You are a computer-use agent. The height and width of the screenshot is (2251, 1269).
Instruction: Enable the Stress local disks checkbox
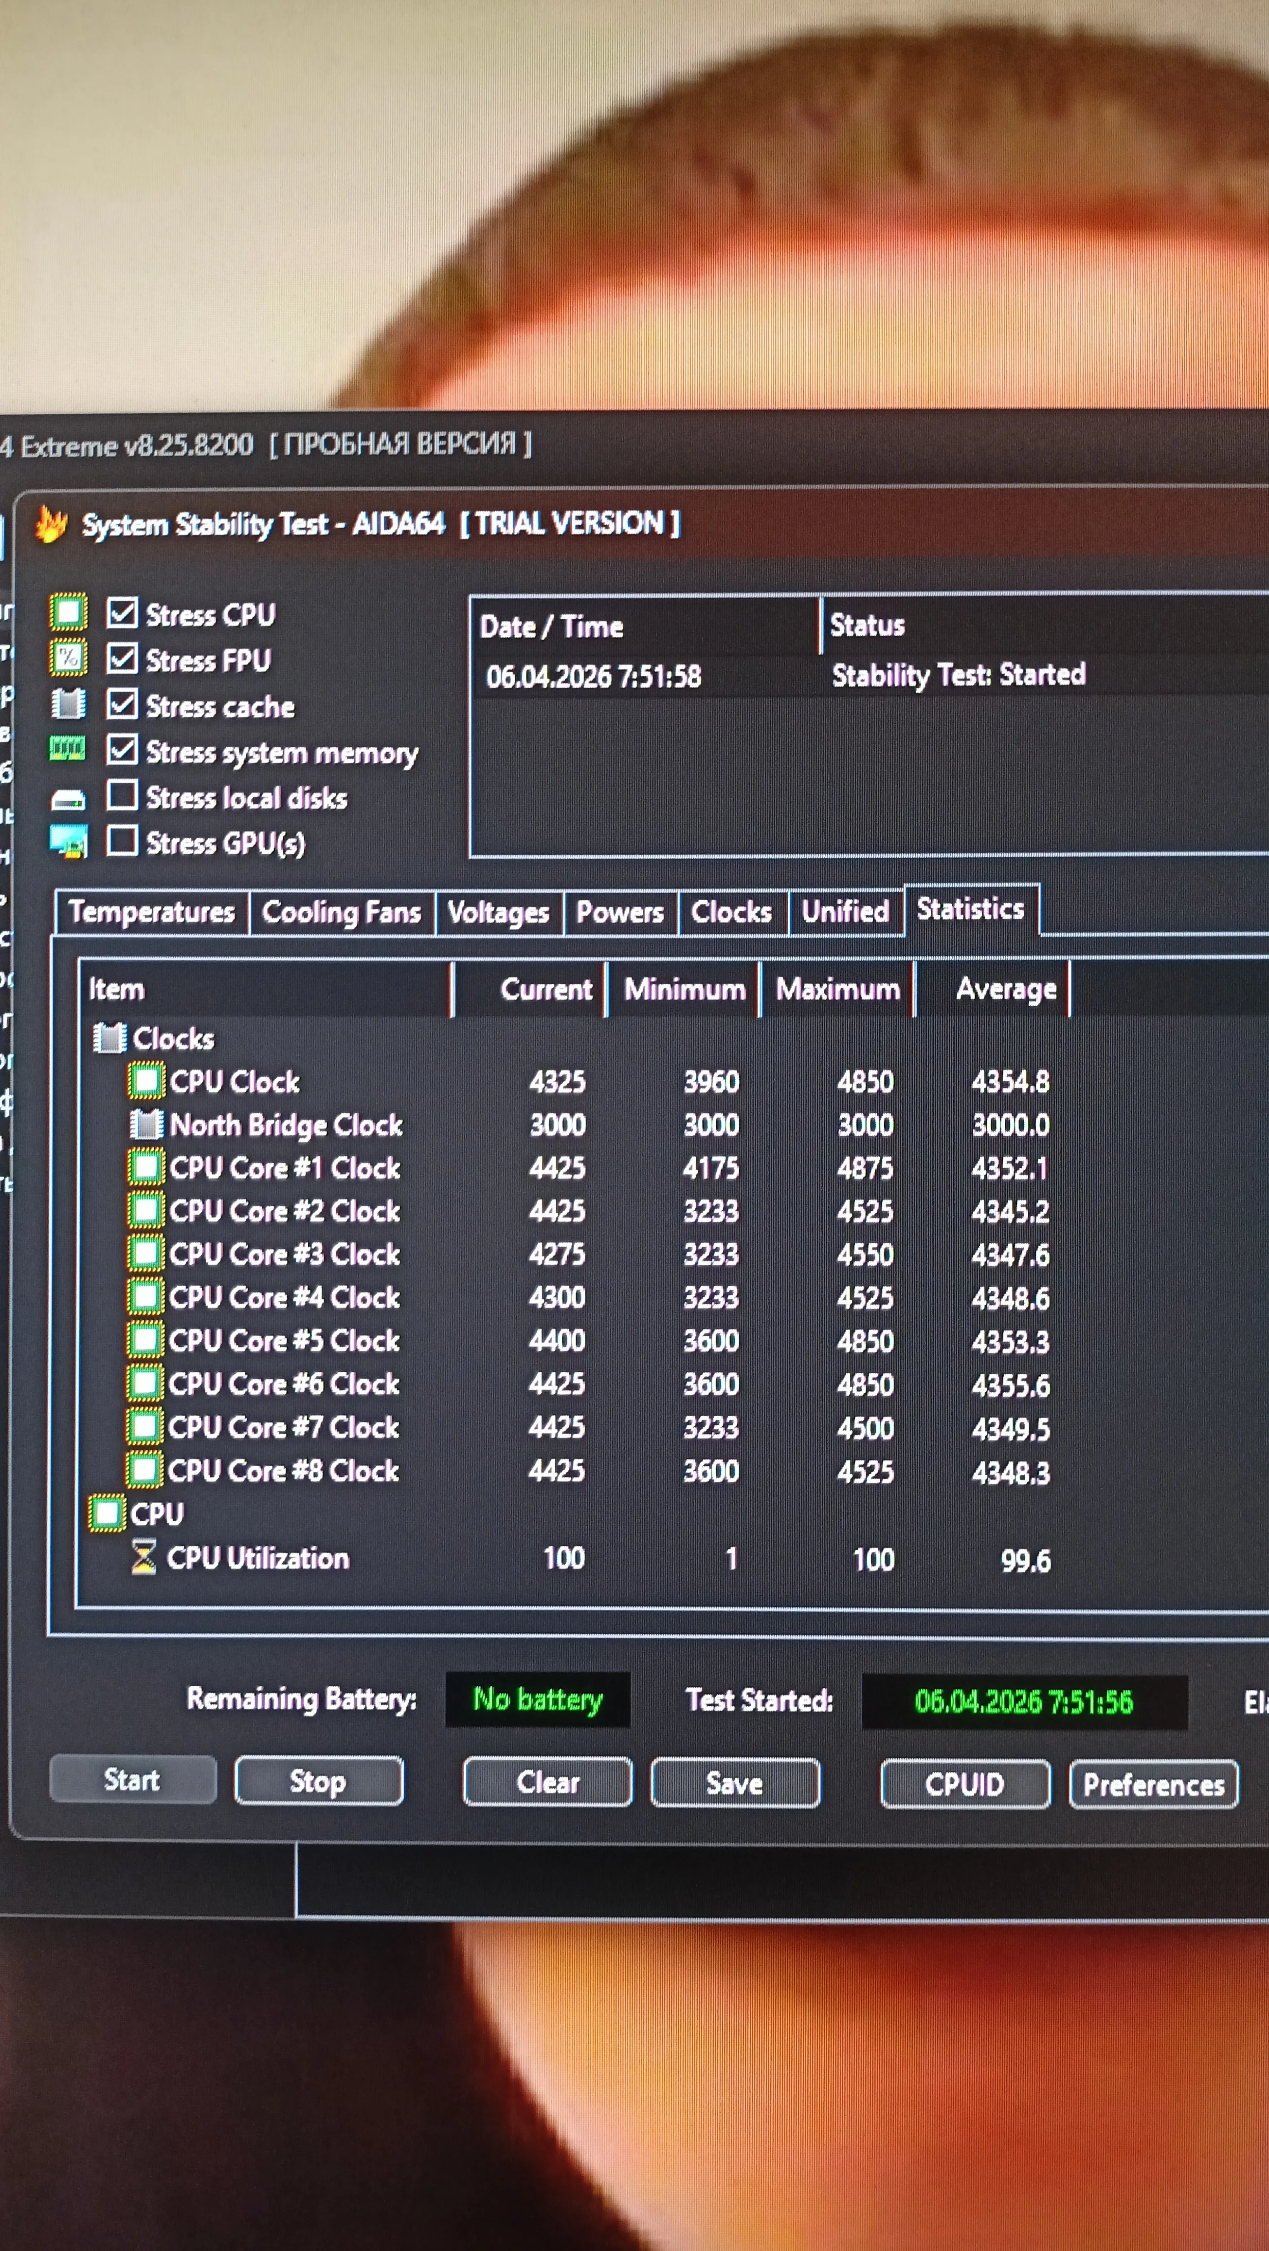[121, 796]
